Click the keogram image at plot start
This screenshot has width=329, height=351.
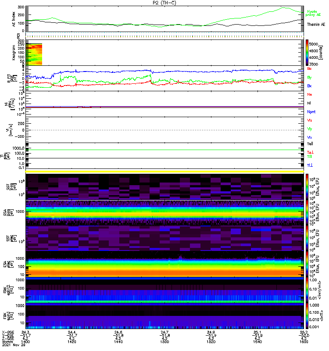click(x=34, y=54)
